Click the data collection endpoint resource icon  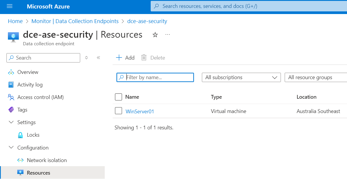coord(13,37)
